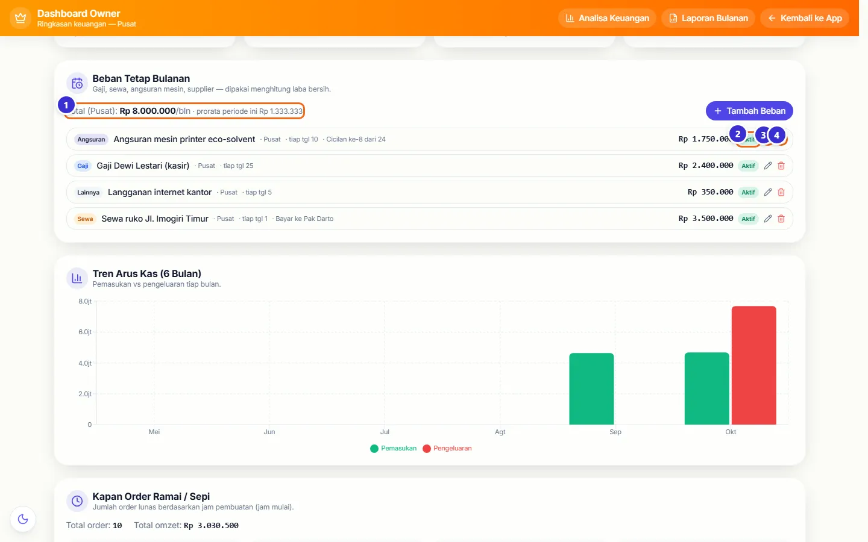Click the Sewa category tag
This screenshot has width=868, height=542.
coord(85,219)
